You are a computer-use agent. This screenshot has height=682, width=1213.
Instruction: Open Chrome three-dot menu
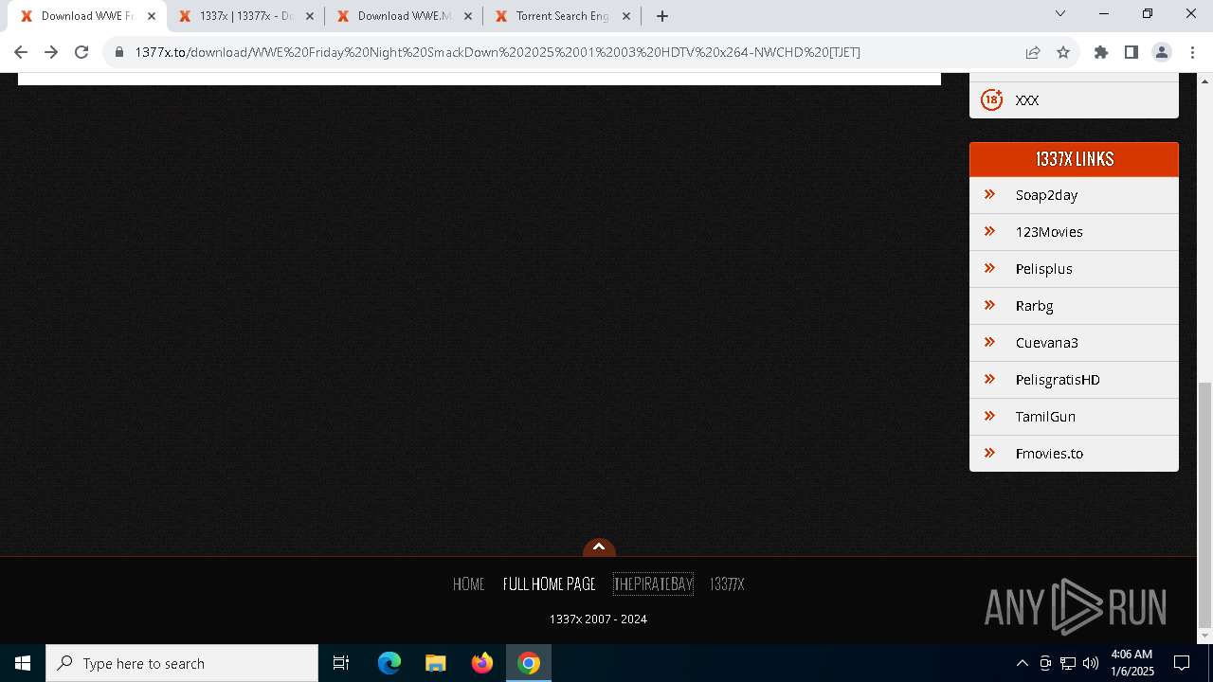click(1191, 52)
